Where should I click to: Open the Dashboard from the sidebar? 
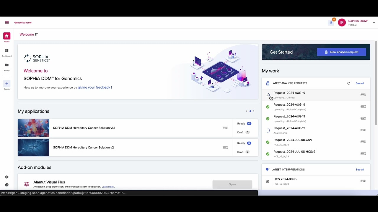pyautogui.click(x=7, y=51)
